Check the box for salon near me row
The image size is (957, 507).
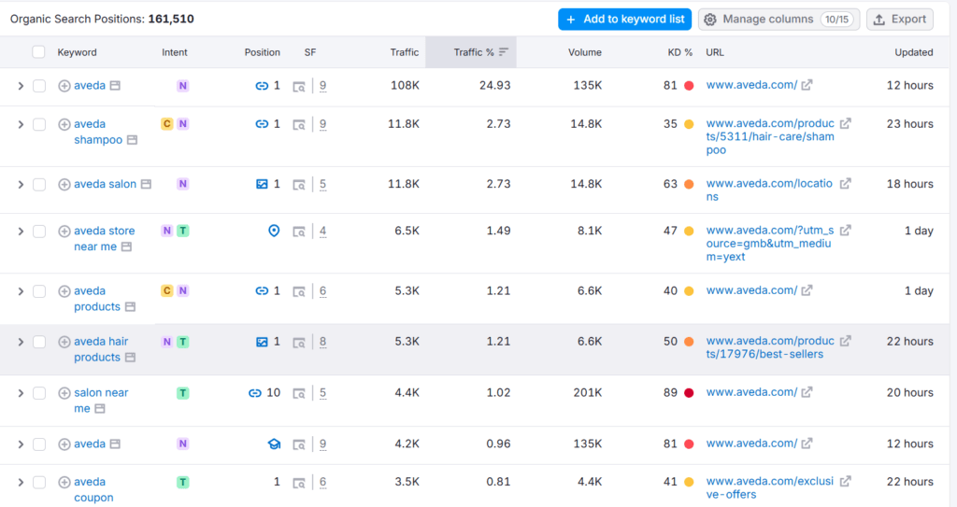39,393
